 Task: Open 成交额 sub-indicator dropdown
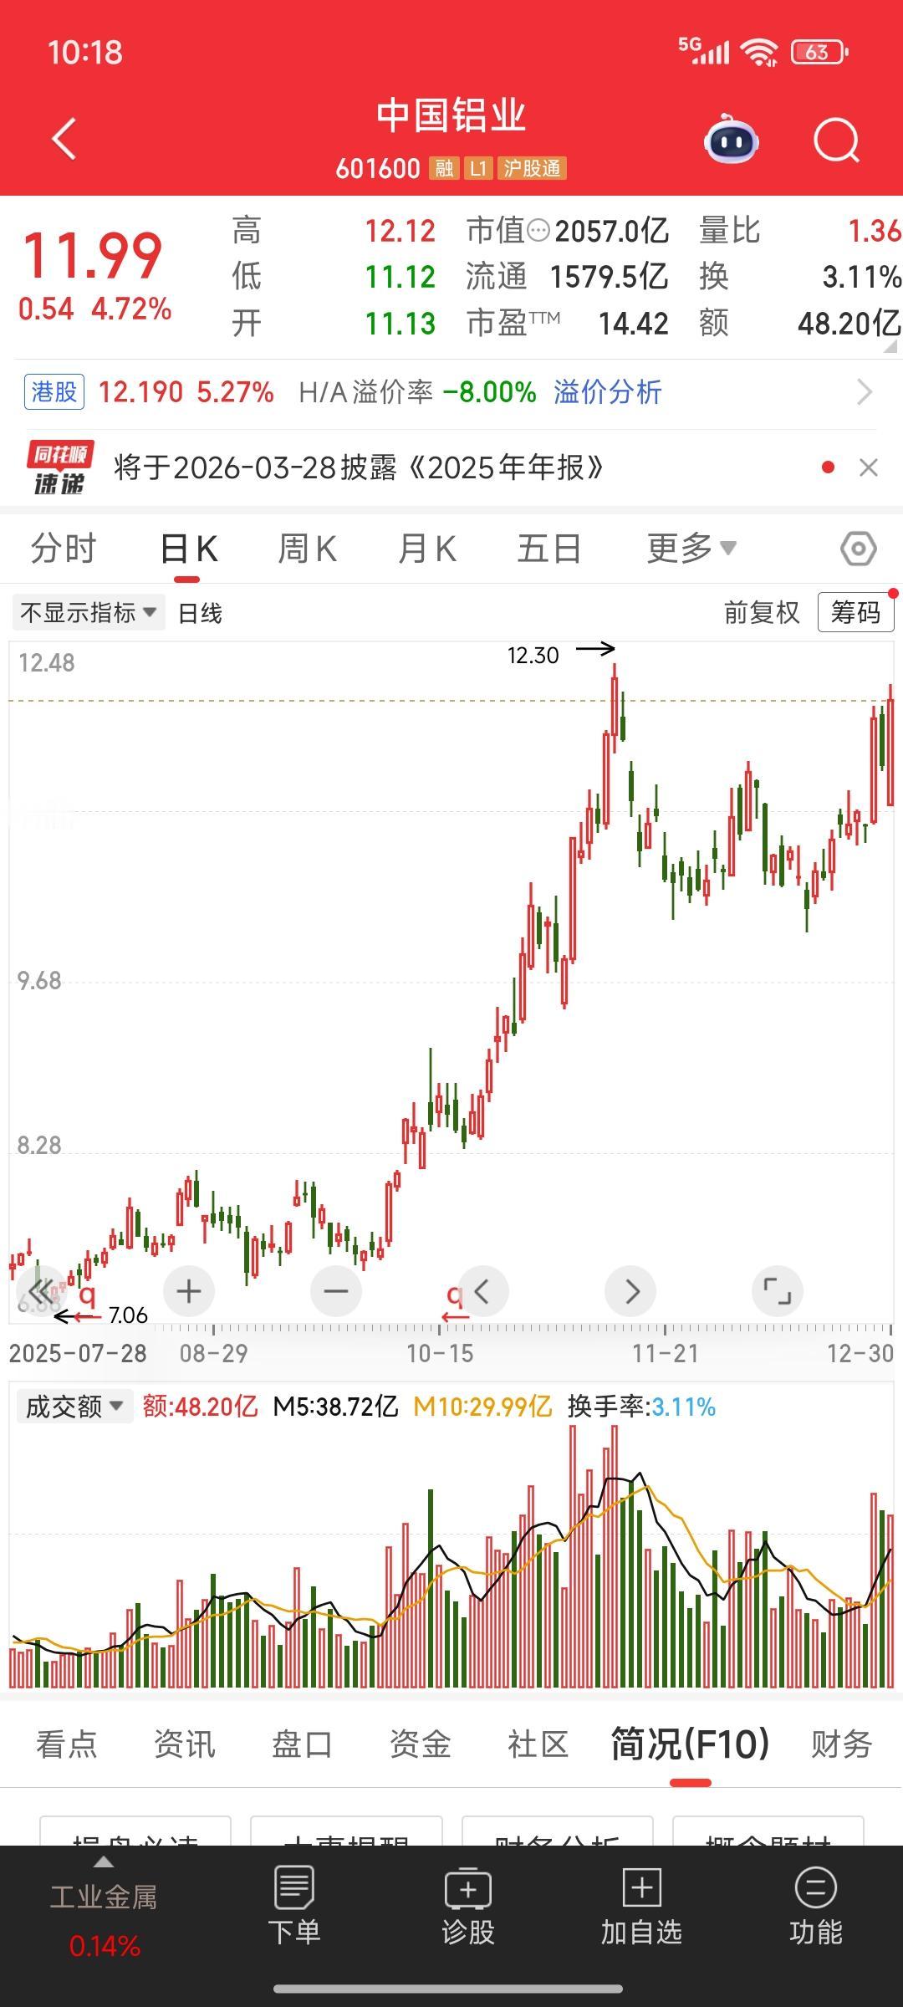[x=75, y=1407]
